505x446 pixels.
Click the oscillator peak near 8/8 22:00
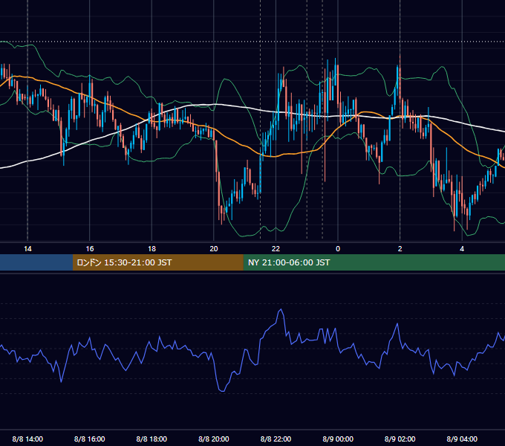pos(281,310)
